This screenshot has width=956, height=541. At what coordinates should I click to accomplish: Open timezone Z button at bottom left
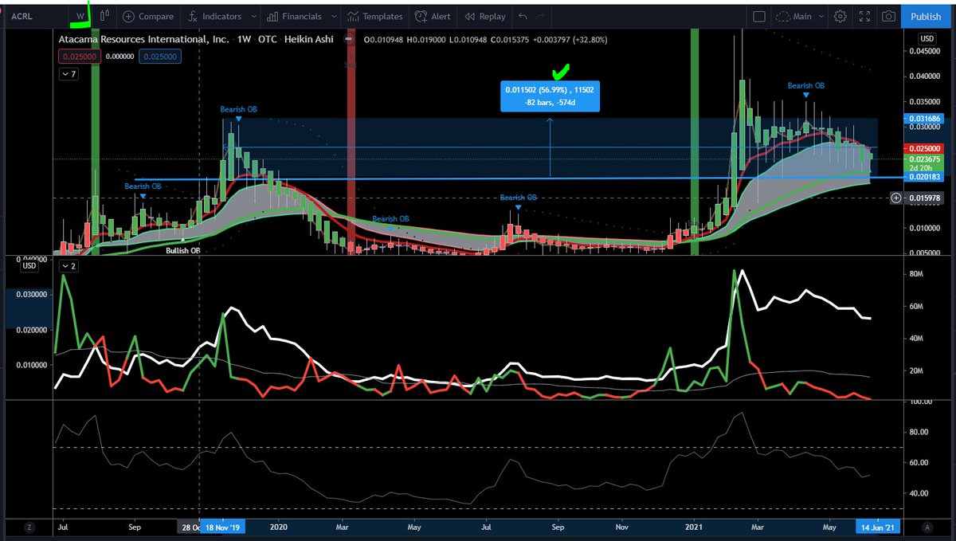click(x=29, y=527)
